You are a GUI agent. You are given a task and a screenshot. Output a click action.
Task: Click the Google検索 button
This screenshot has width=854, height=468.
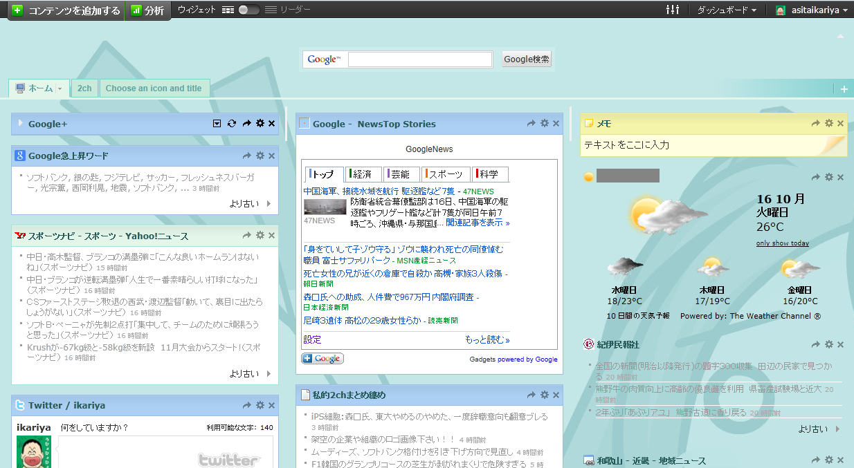pyautogui.click(x=527, y=59)
